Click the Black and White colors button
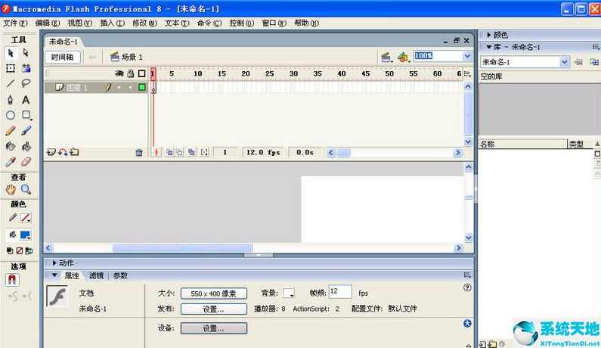The image size is (601, 348). point(10,250)
